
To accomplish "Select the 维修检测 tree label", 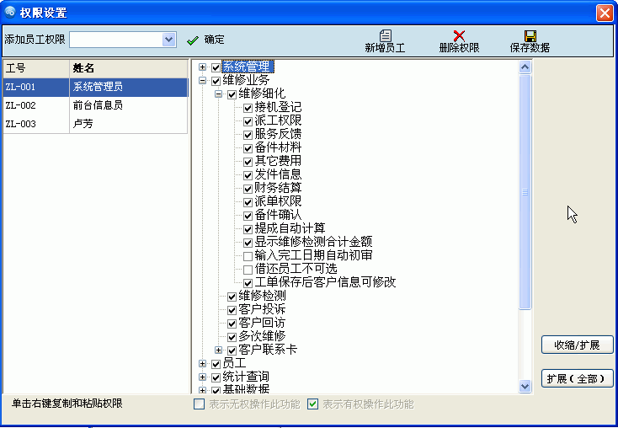I will 262,296.
